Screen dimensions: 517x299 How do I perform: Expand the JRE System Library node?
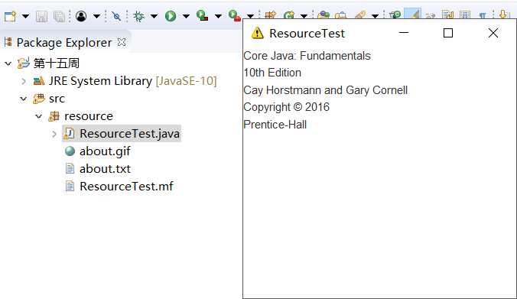click(x=24, y=81)
